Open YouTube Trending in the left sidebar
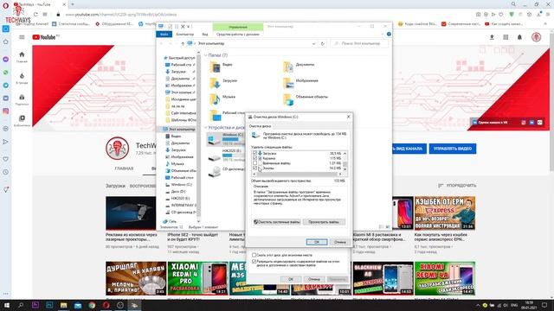Image resolution: width=554 pixels, height=311 pixels. (x=22, y=79)
